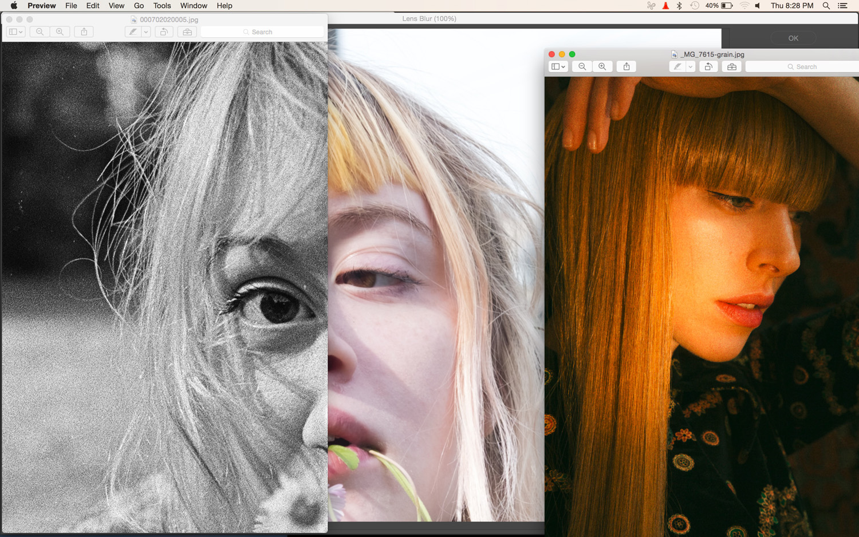Viewport: 859px width, 537px height.
Task: Zoom out in the 000702020005.jpg window
Action: [x=40, y=32]
